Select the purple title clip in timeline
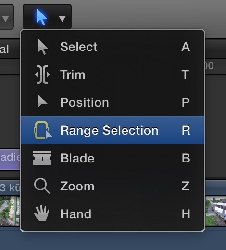The image size is (226, 250). 10,159
